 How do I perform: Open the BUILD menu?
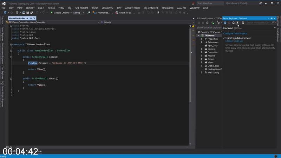click(41, 8)
